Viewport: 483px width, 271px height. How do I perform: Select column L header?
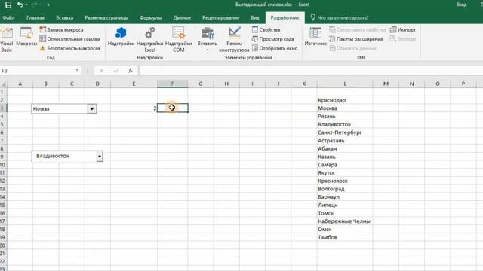point(345,84)
